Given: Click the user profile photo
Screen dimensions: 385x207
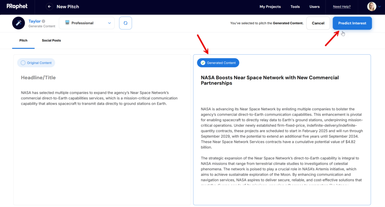Looking at the screenshot, I should click(x=371, y=7).
